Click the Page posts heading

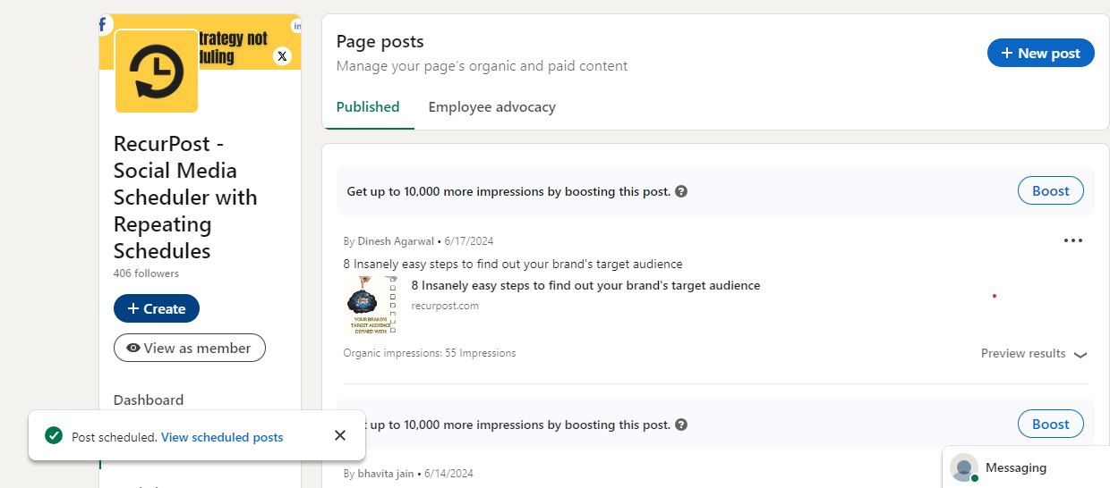pyautogui.click(x=380, y=41)
